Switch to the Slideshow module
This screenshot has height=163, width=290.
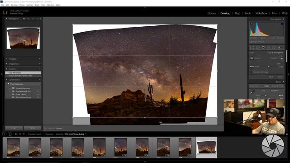[261, 13]
